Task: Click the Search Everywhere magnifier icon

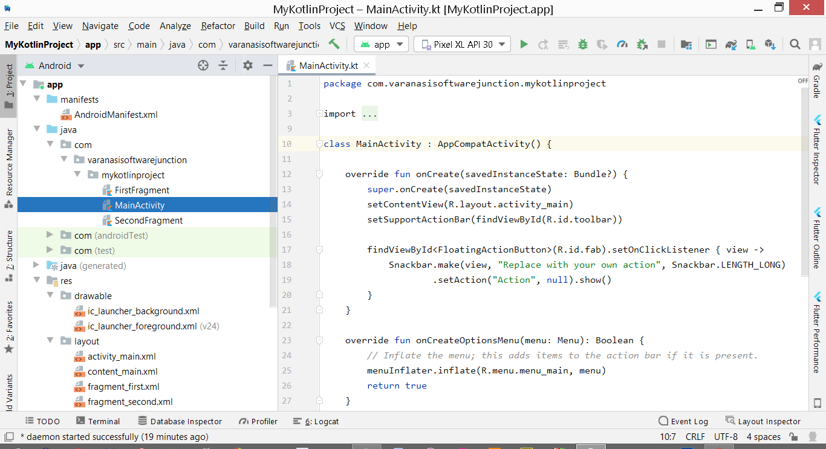Action: click(795, 44)
